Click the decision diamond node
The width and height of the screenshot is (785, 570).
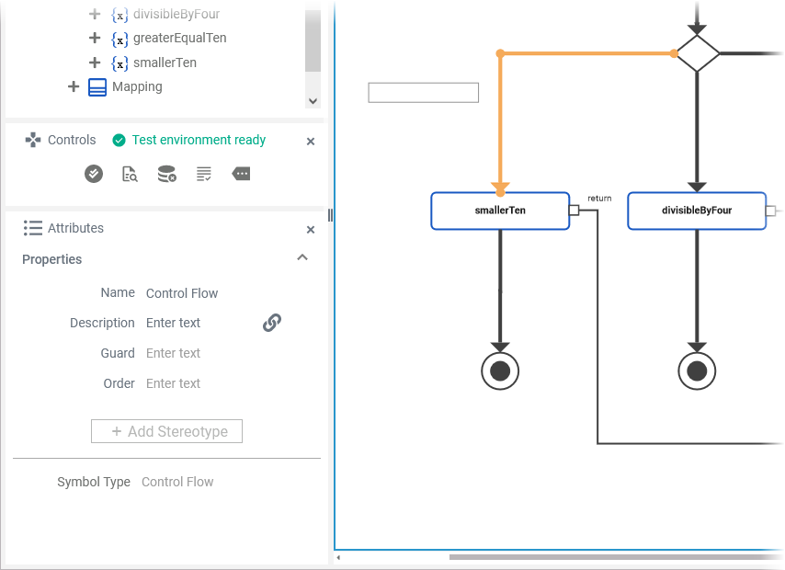click(698, 53)
